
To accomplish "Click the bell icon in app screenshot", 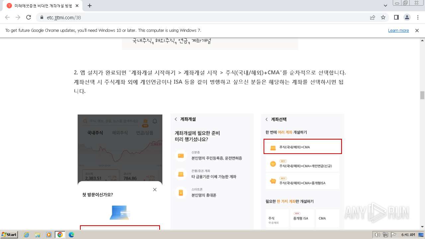I will coord(155,121).
